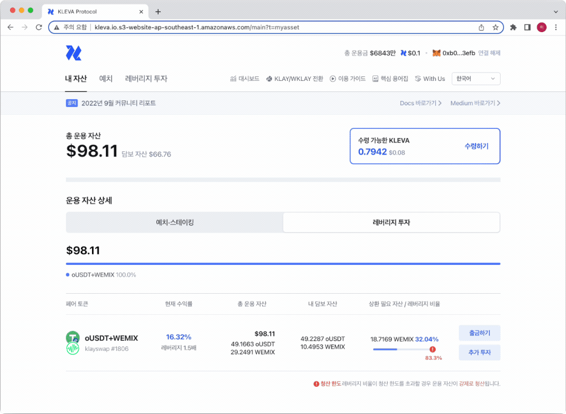Click the red liquidation limit warning icon

pos(432,349)
